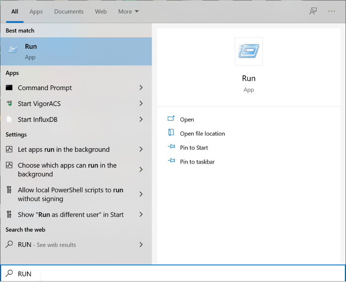Expand Start InfluxDB result chevron
Image resolution: width=346 pixels, height=283 pixels.
pos(141,119)
